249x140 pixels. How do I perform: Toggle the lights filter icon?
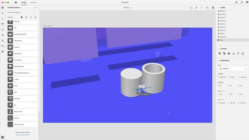(31, 17)
